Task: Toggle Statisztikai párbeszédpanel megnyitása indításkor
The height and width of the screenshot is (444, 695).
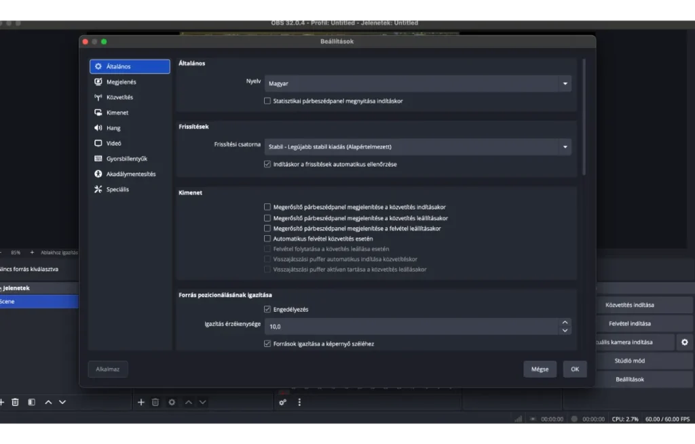Action: tap(267, 101)
